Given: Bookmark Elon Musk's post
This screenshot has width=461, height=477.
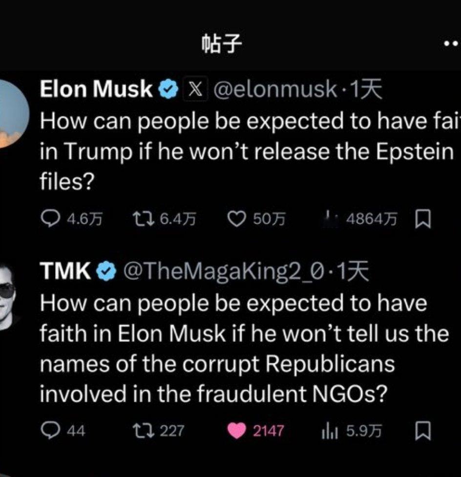Looking at the screenshot, I should (423, 219).
